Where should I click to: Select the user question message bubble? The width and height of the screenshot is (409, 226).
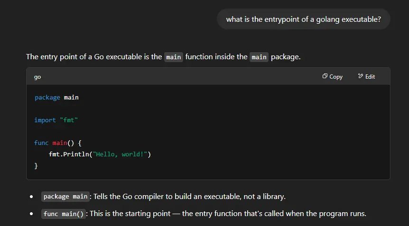303,19
